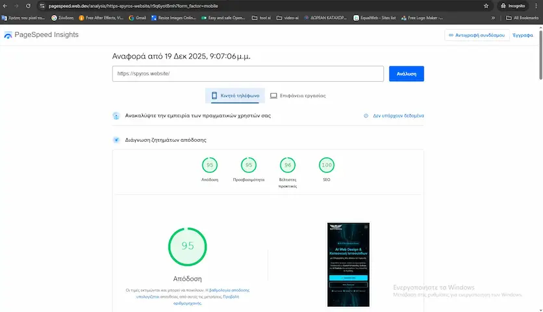Click the info icon beside Δεν υπάρχουν δεδομένα

coord(366,116)
